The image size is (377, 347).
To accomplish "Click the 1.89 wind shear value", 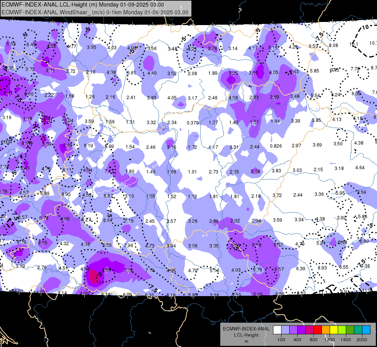I will 213,73.
